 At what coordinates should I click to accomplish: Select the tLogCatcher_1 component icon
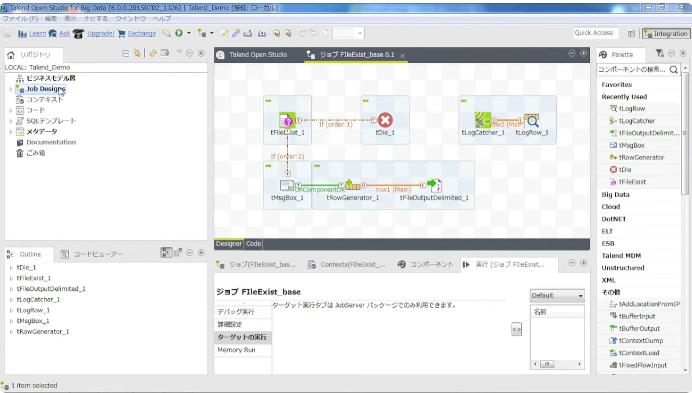[x=483, y=120]
